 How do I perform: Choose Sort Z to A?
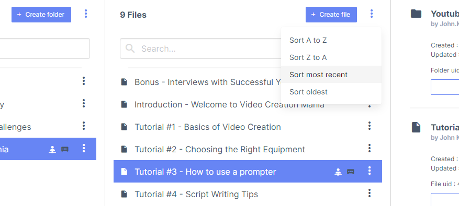coord(331,57)
